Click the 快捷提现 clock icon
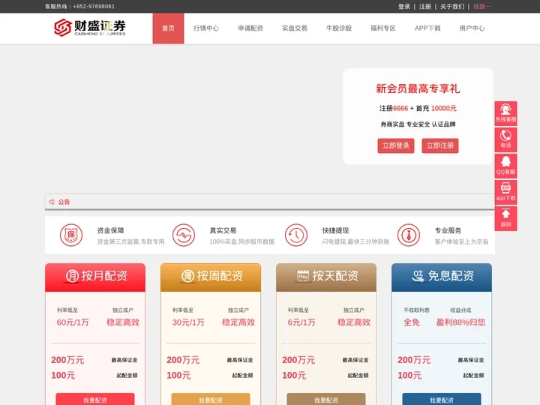The width and height of the screenshot is (540, 405). [296, 235]
